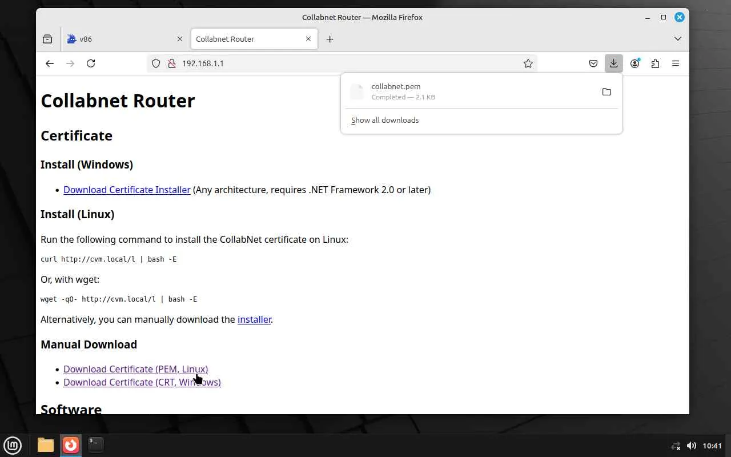Viewport: 731px width, 457px height.
Task: Select the Collabnet Router tab
Action: coord(254,39)
